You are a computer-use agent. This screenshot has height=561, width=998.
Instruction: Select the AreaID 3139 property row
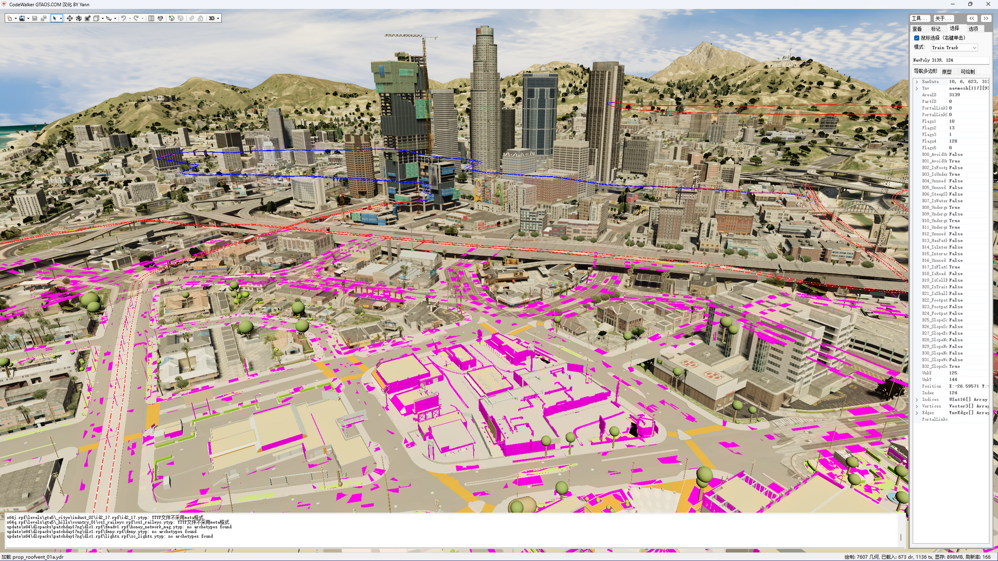click(x=954, y=95)
